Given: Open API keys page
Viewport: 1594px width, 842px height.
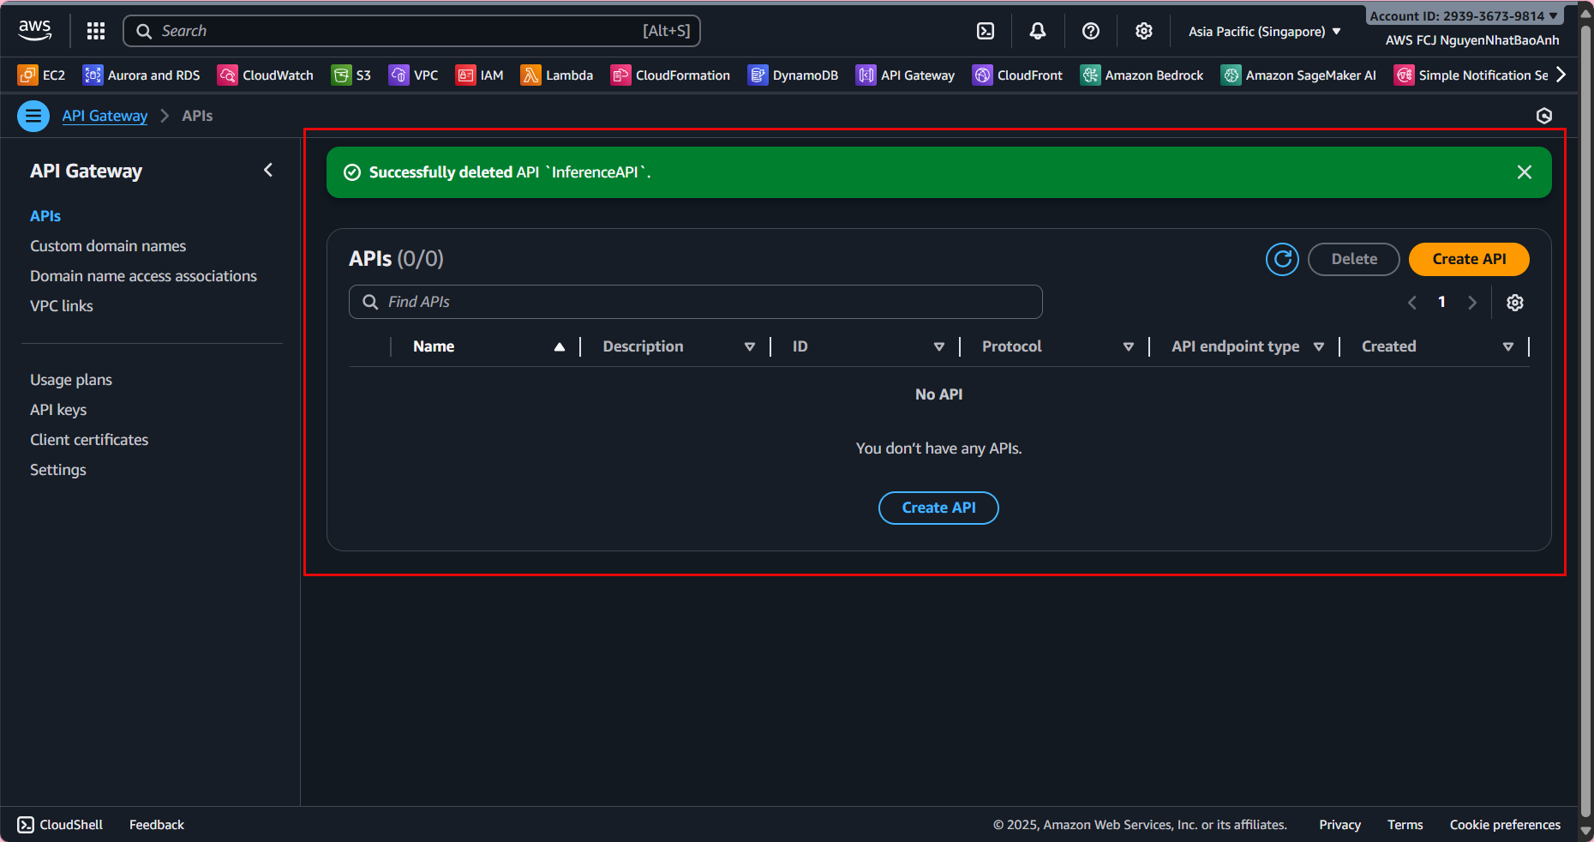Looking at the screenshot, I should tap(58, 410).
